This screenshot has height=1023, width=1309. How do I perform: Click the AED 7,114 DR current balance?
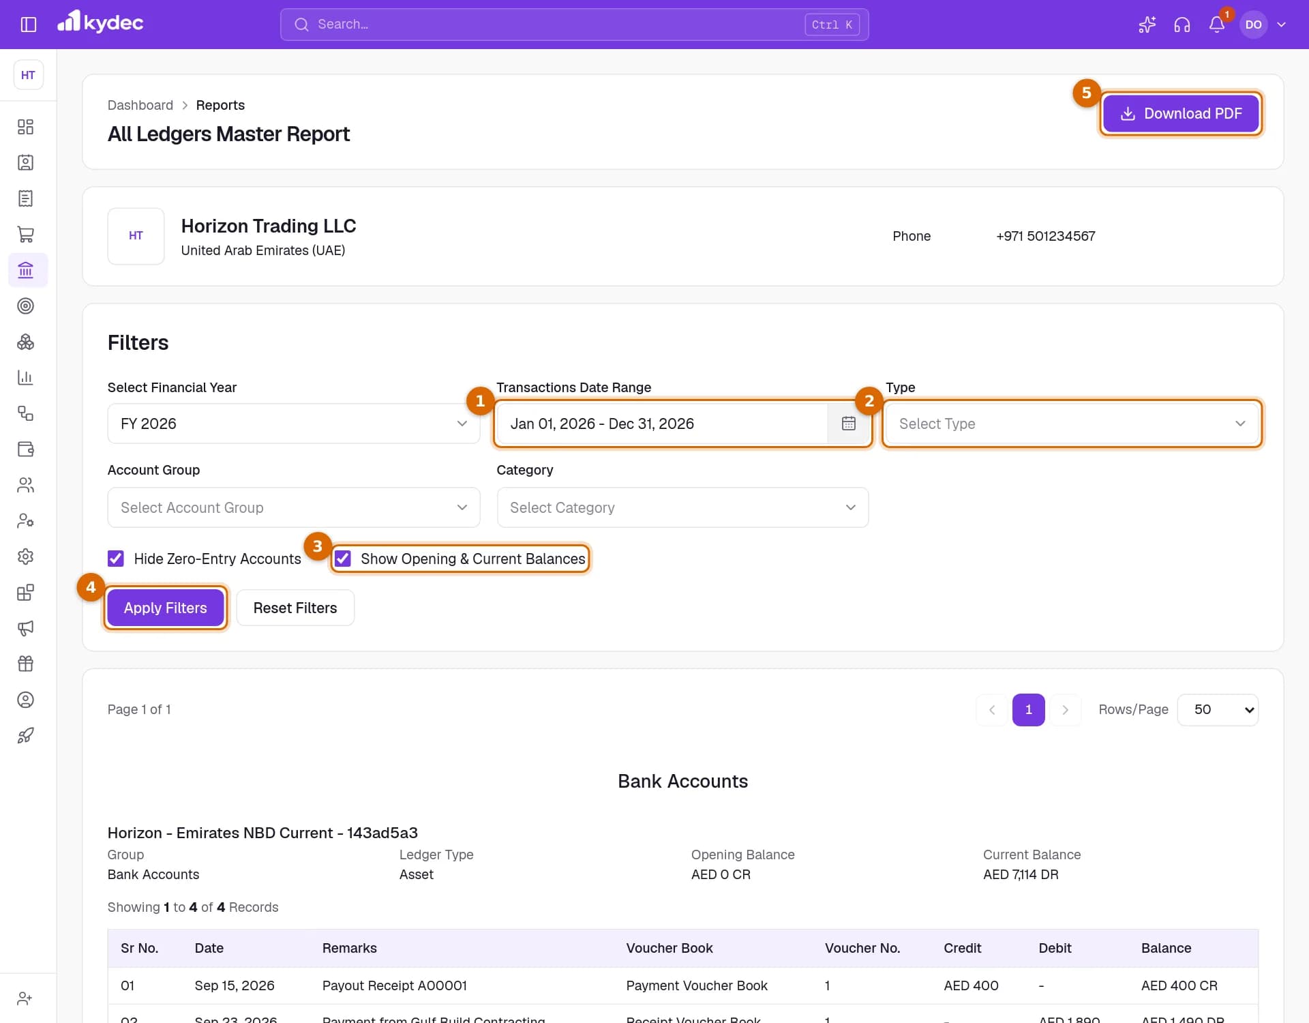pos(1021,874)
